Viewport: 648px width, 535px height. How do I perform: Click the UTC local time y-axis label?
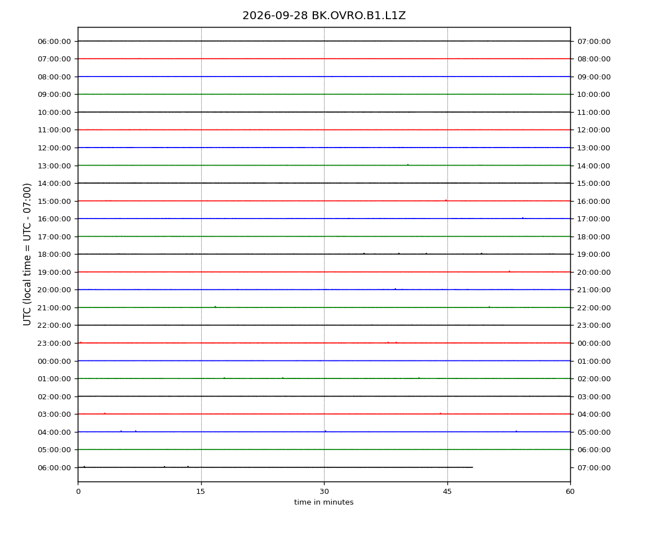pos(27,255)
